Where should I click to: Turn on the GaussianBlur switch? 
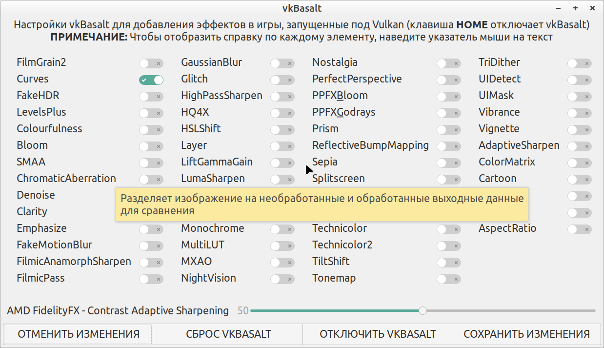[x=282, y=63]
